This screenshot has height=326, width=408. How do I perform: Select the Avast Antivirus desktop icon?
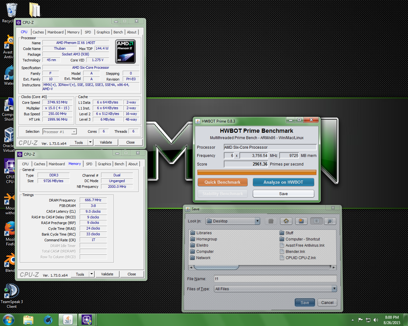(9, 47)
